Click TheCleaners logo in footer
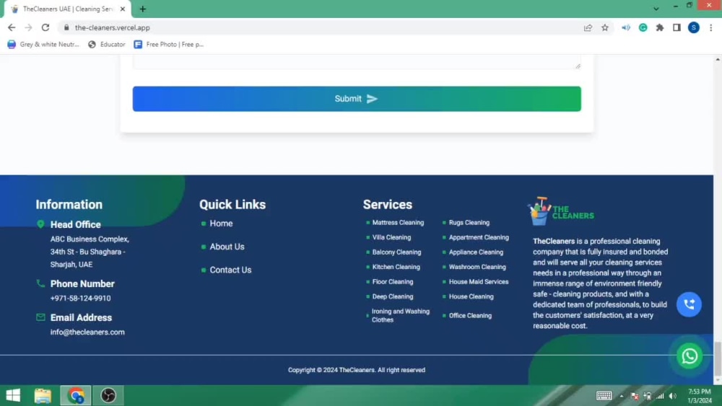This screenshot has height=406, width=722. click(x=561, y=211)
